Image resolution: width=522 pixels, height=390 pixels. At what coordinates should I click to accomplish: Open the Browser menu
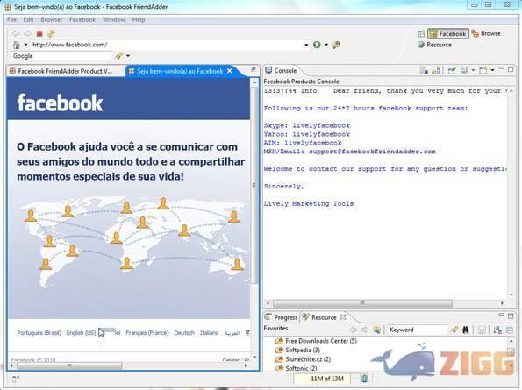pyautogui.click(x=51, y=19)
